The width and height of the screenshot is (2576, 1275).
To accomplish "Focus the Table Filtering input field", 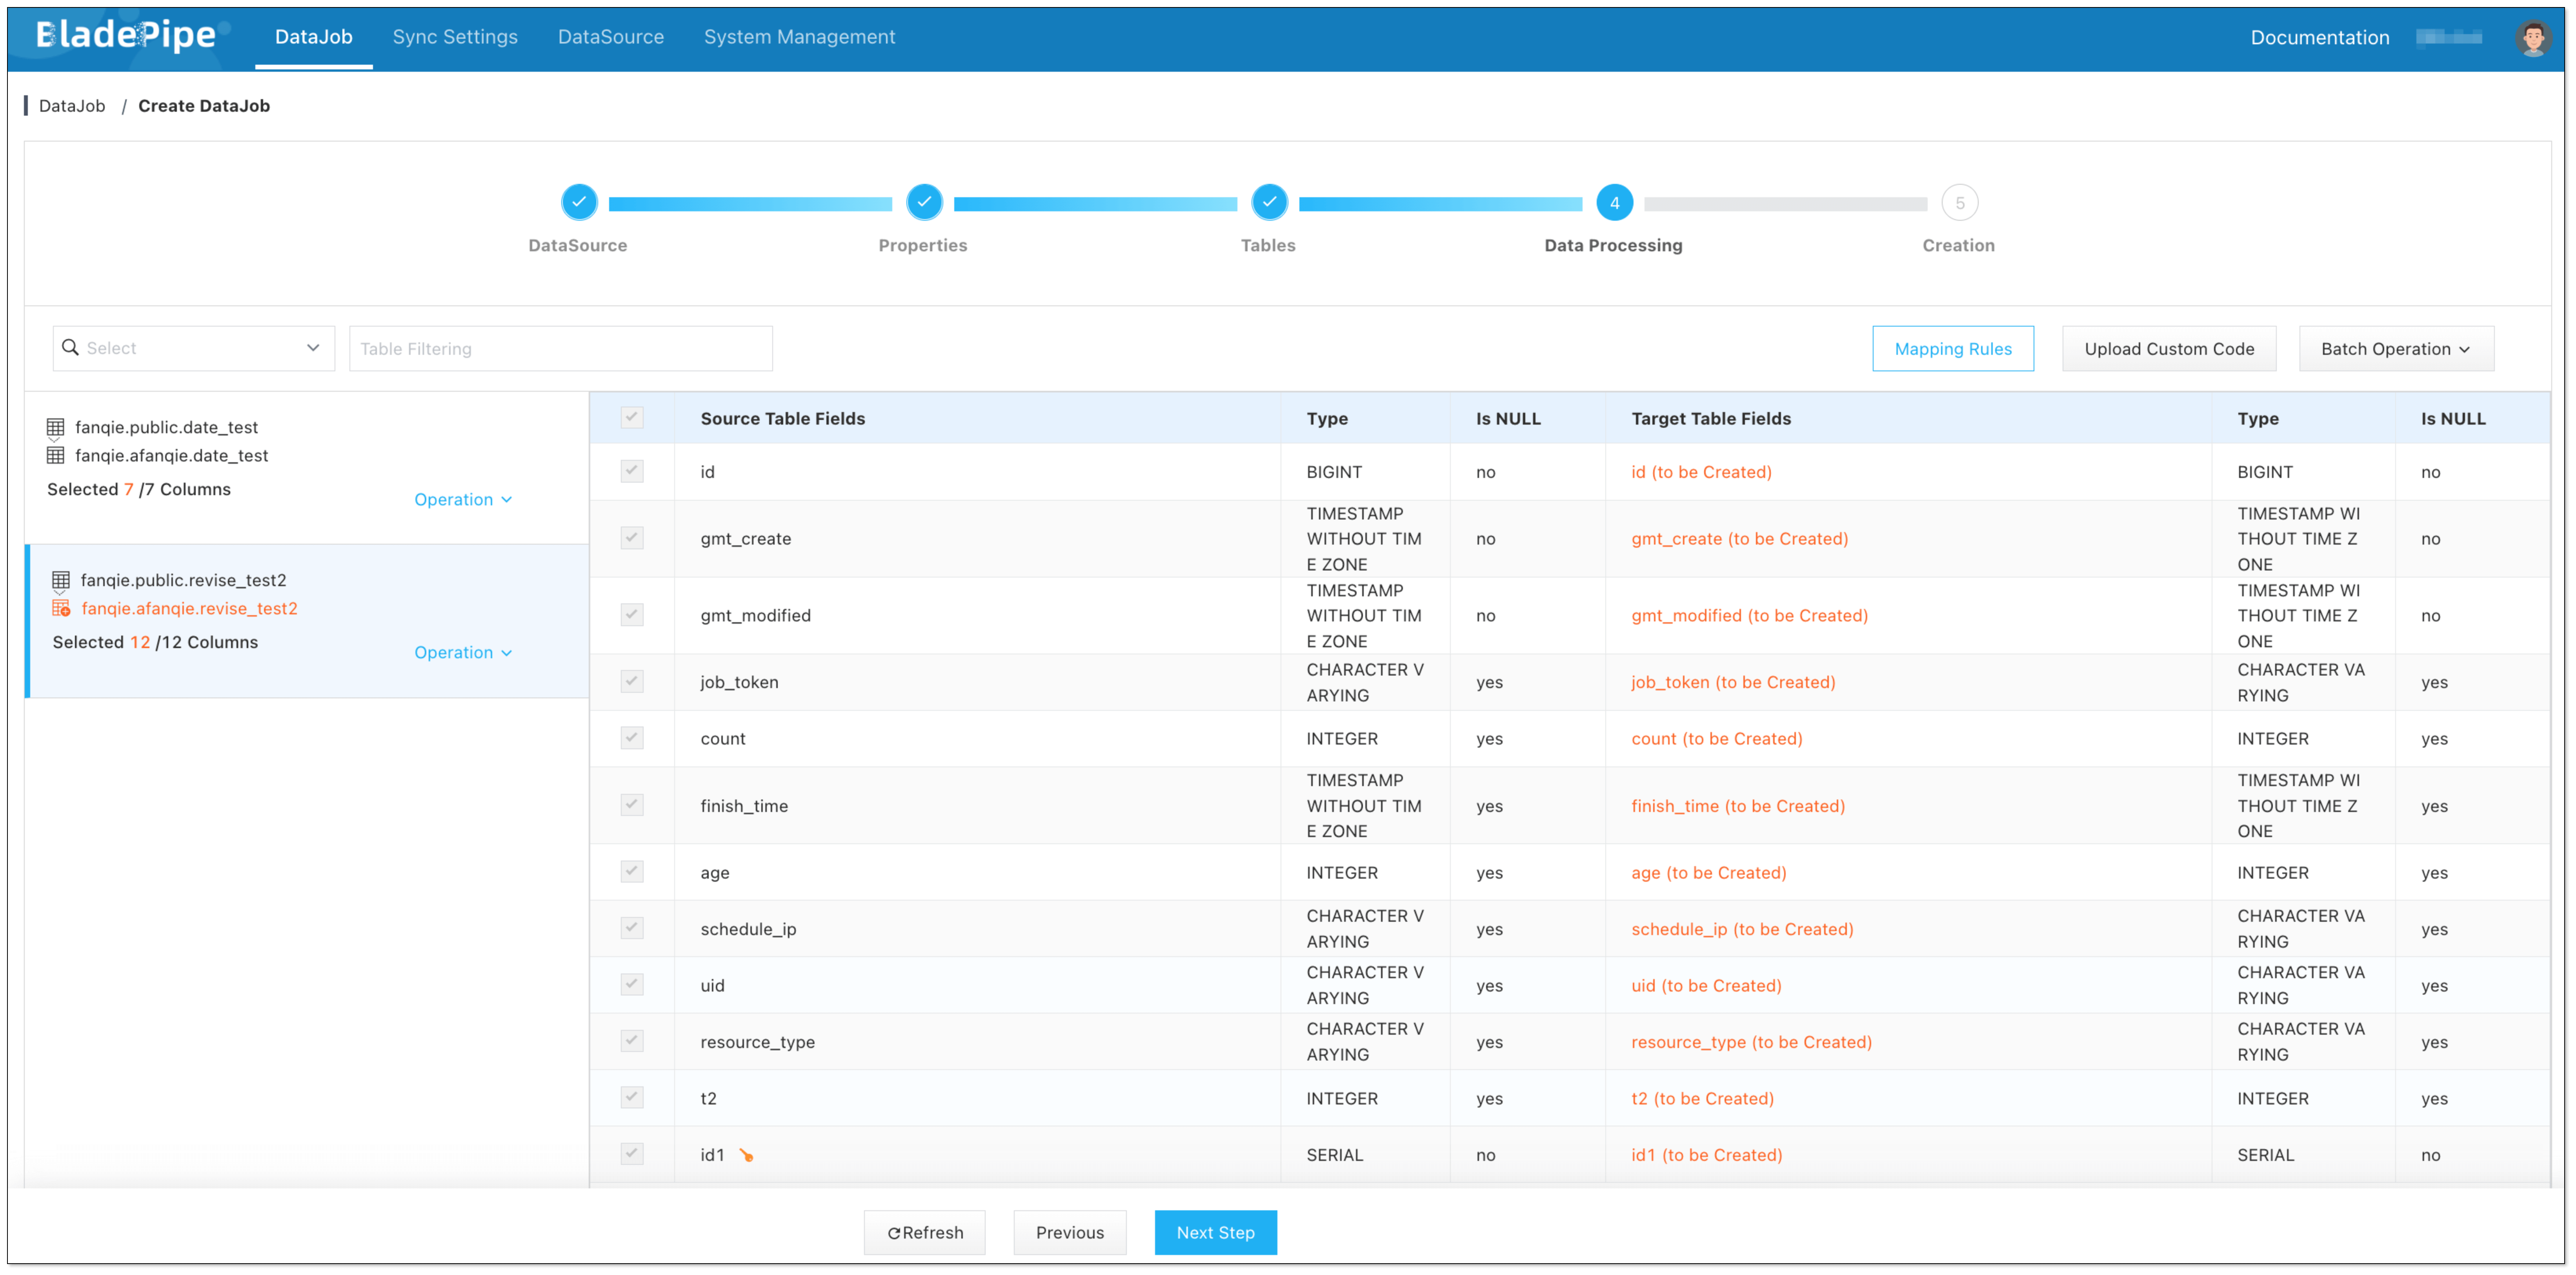I will [x=560, y=348].
